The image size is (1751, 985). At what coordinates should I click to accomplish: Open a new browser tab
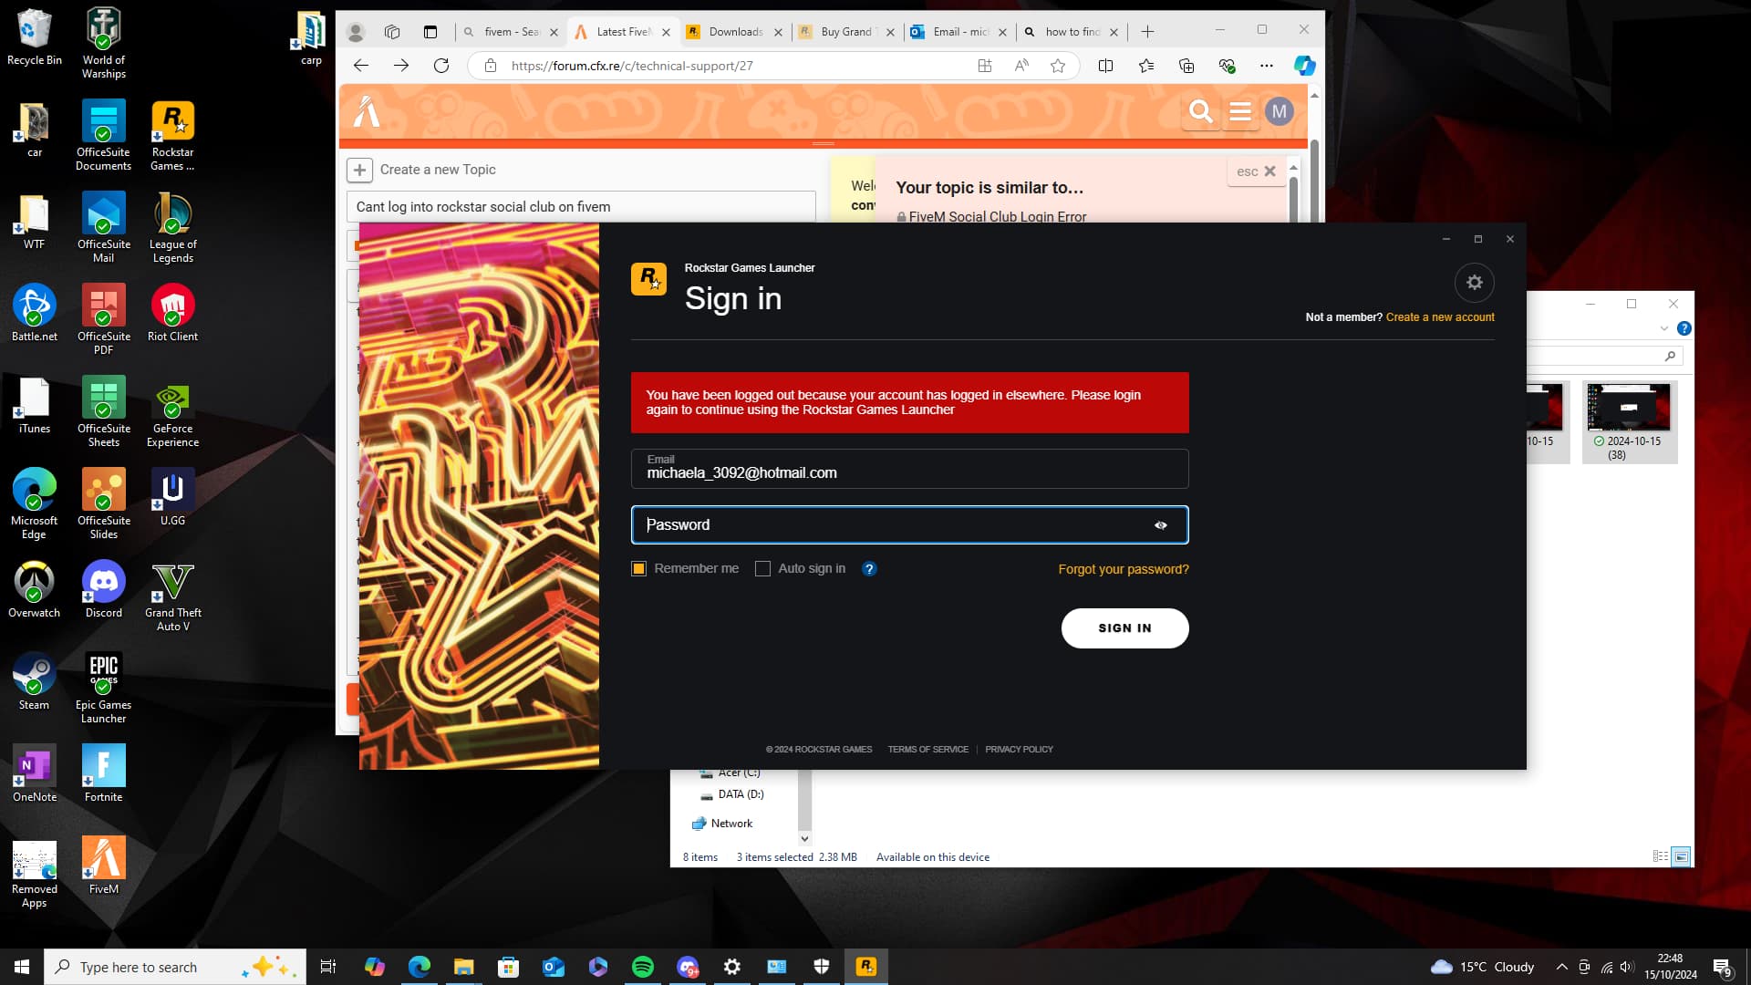tap(1147, 32)
